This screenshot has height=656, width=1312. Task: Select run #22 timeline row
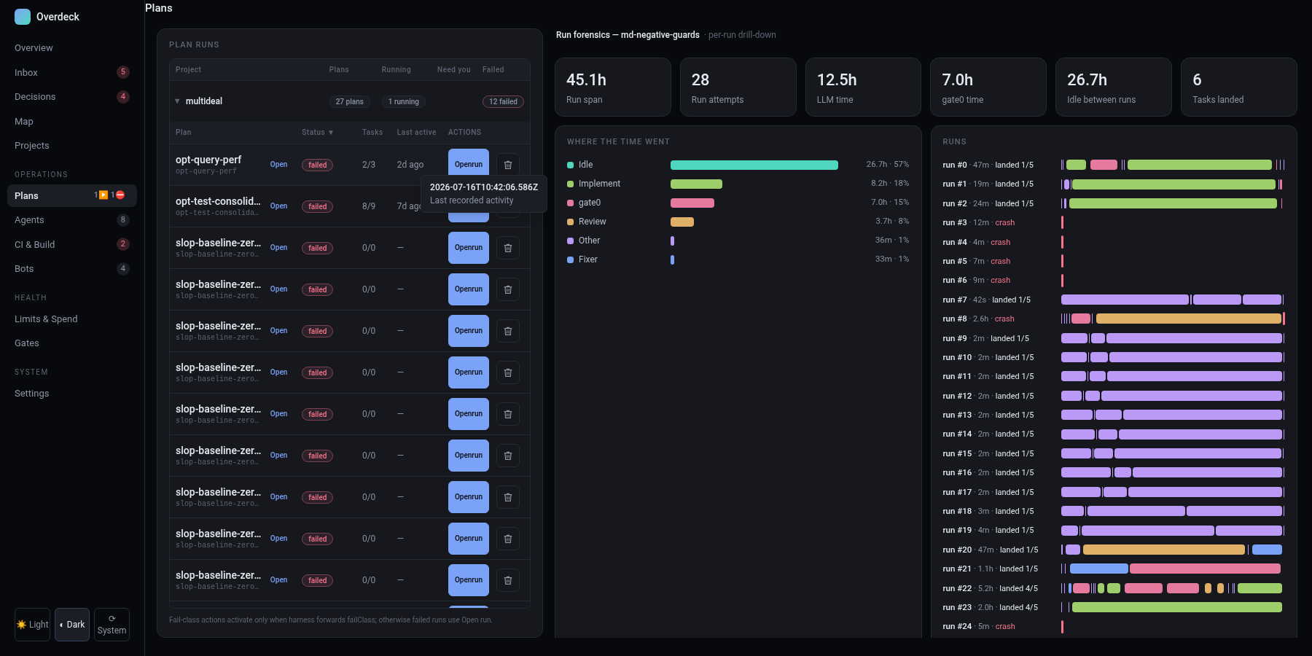pyautogui.click(x=1113, y=588)
